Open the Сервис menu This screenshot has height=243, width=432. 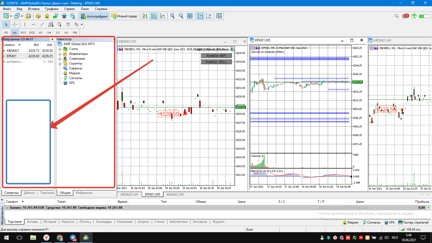70,9
